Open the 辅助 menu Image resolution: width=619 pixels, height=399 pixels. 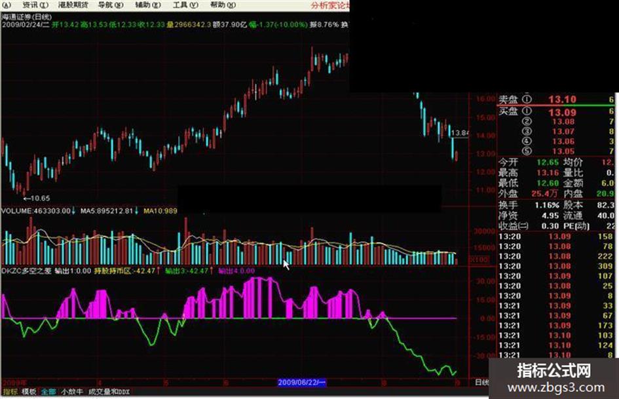click(148, 5)
